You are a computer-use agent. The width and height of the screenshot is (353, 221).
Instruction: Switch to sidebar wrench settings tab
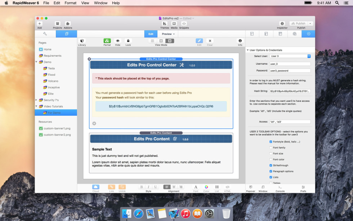45,34
